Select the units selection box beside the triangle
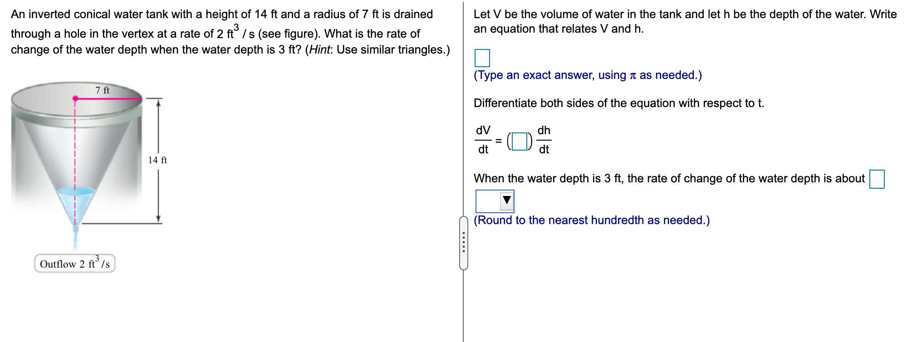 point(488,200)
